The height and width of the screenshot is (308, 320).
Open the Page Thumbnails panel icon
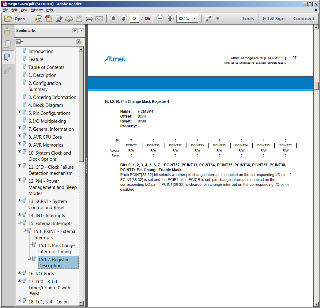(7, 44)
